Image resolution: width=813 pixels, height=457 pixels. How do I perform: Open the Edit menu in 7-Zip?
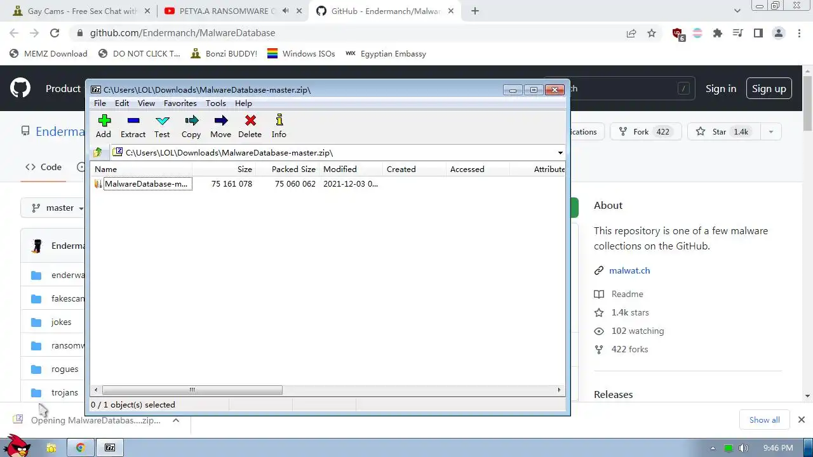(x=122, y=103)
